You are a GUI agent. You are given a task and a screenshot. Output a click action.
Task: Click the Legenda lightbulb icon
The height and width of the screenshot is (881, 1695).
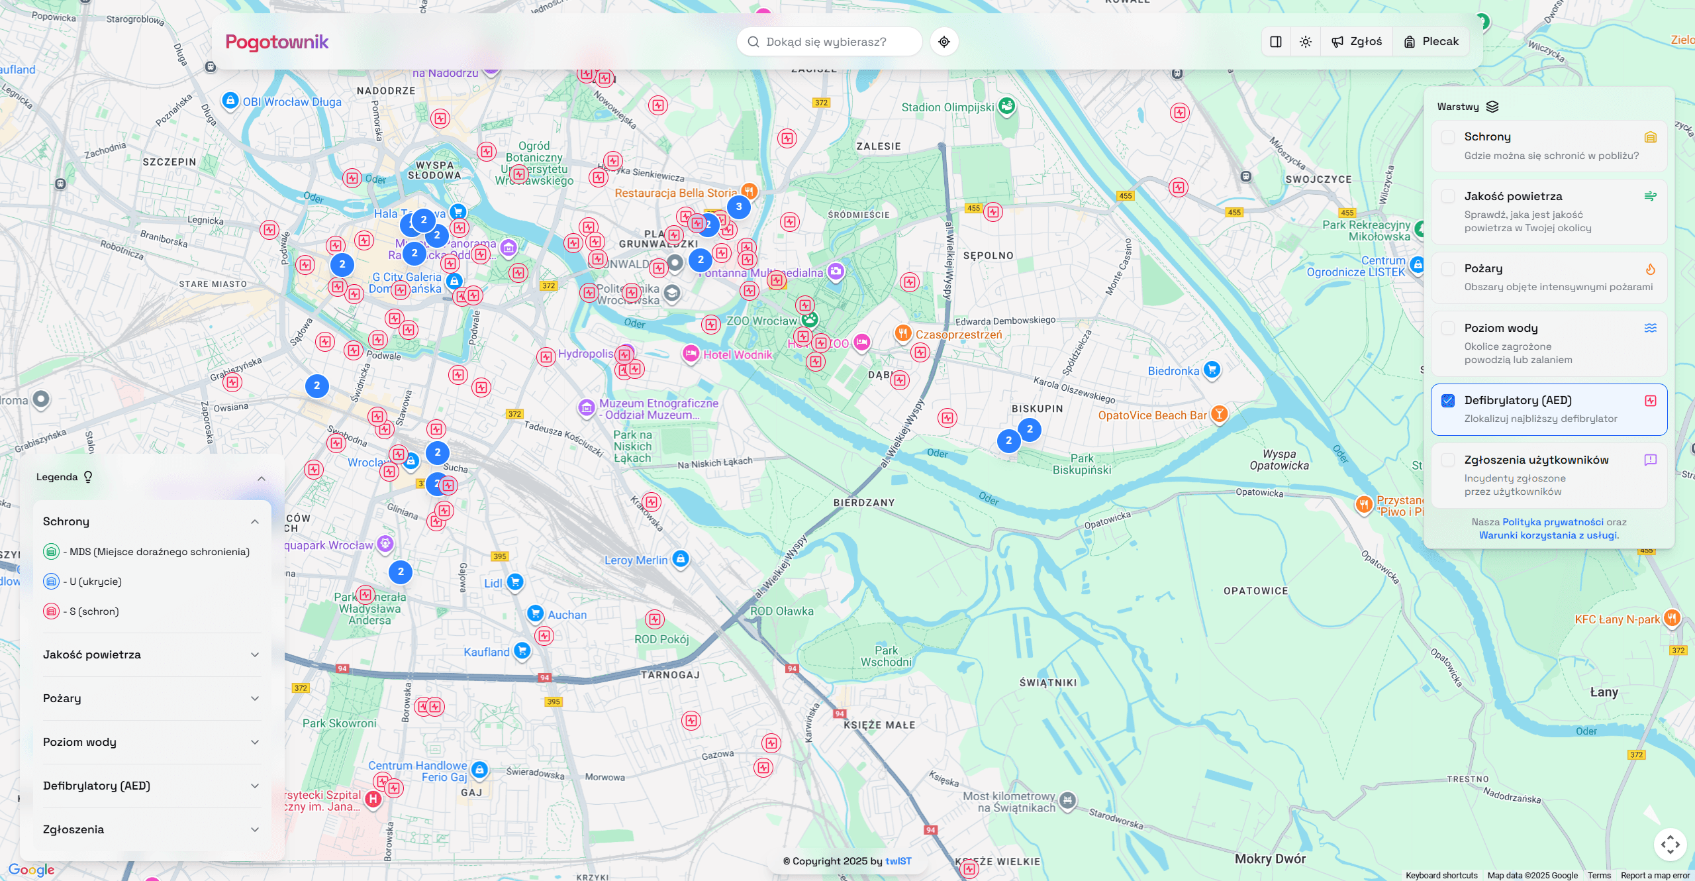(88, 477)
